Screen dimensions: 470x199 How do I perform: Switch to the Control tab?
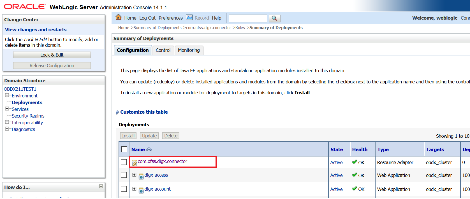click(163, 50)
